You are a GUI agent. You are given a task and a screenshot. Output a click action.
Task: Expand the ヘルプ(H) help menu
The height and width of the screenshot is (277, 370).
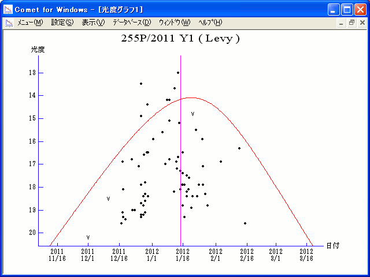click(x=210, y=23)
